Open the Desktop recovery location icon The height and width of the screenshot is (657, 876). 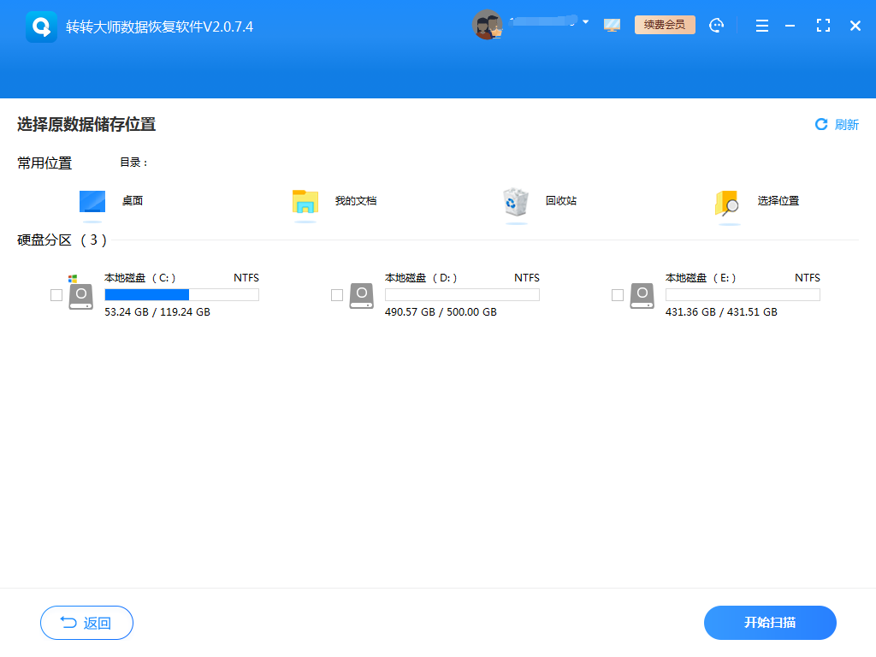click(x=92, y=202)
